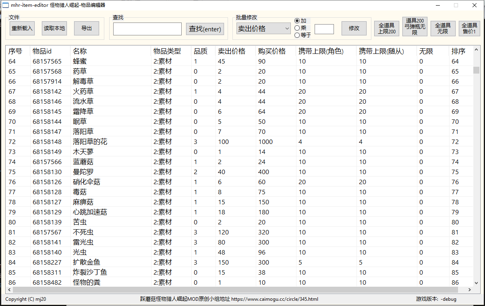This screenshot has width=485, height=306.
Task: Click the 修改 button to apply batch edit
Action: [354, 28]
